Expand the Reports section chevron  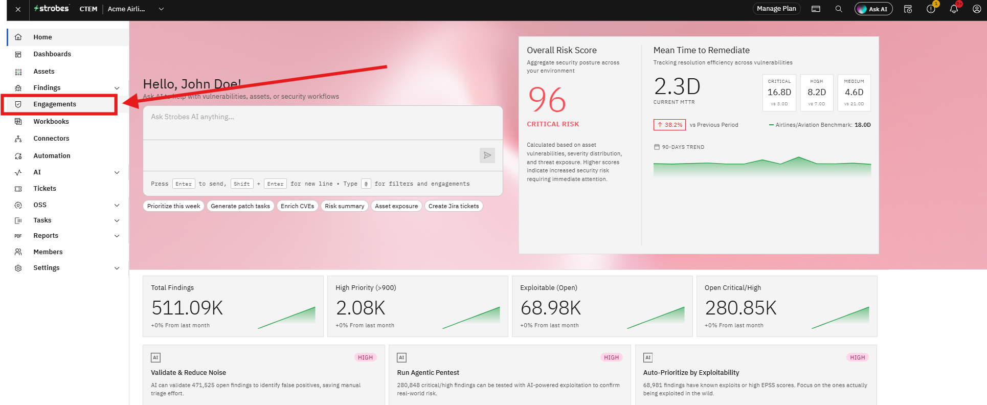point(117,236)
